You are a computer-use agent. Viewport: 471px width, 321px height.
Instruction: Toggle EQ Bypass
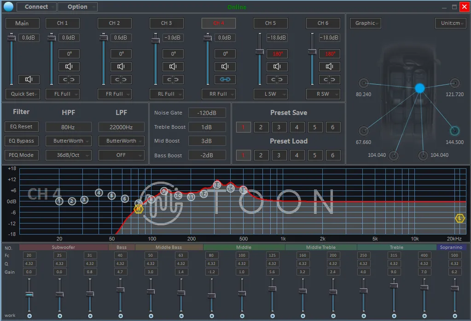pyautogui.click(x=22, y=141)
